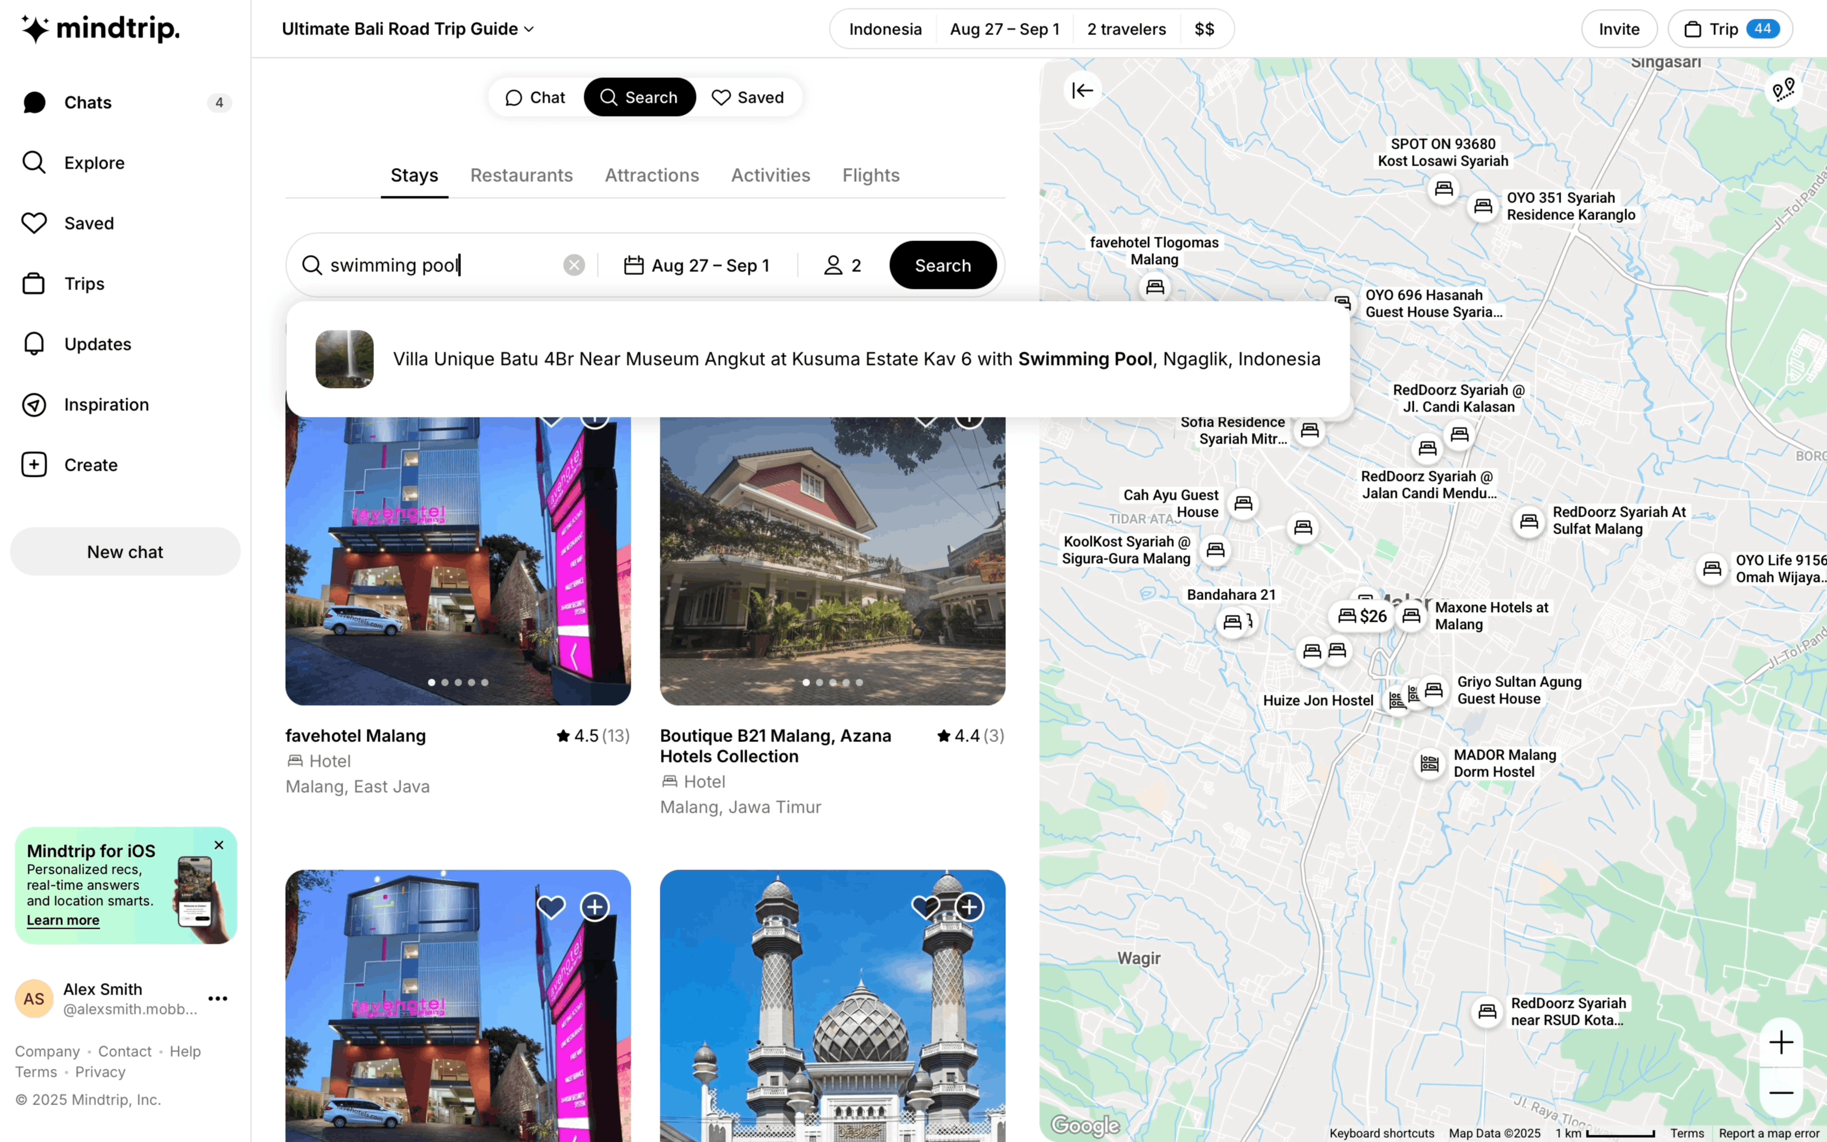Click the $26 hotel map marker
This screenshot has height=1142, width=1827.
pyautogui.click(x=1363, y=616)
